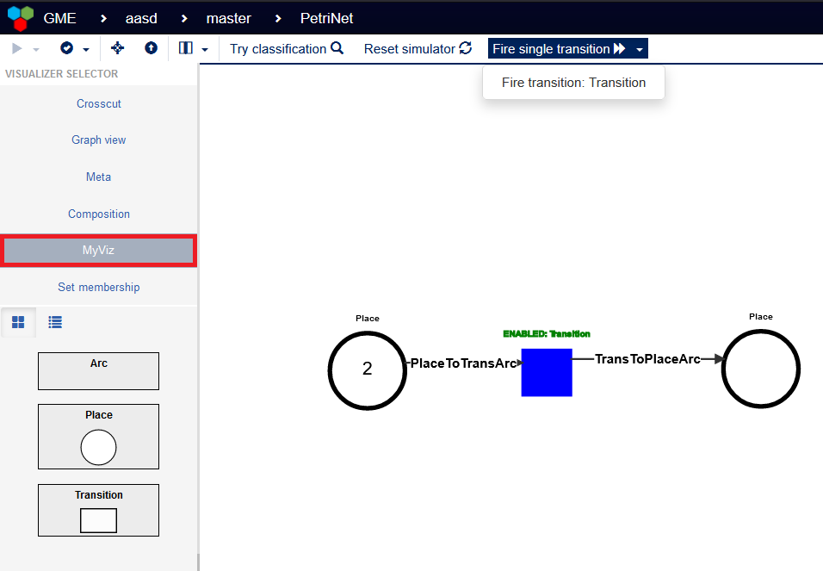Click the upward arrow toolbar icon
The height and width of the screenshot is (571, 823).
(151, 49)
